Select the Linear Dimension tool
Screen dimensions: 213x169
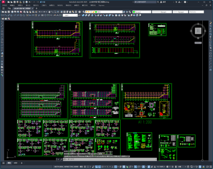point(3,15)
